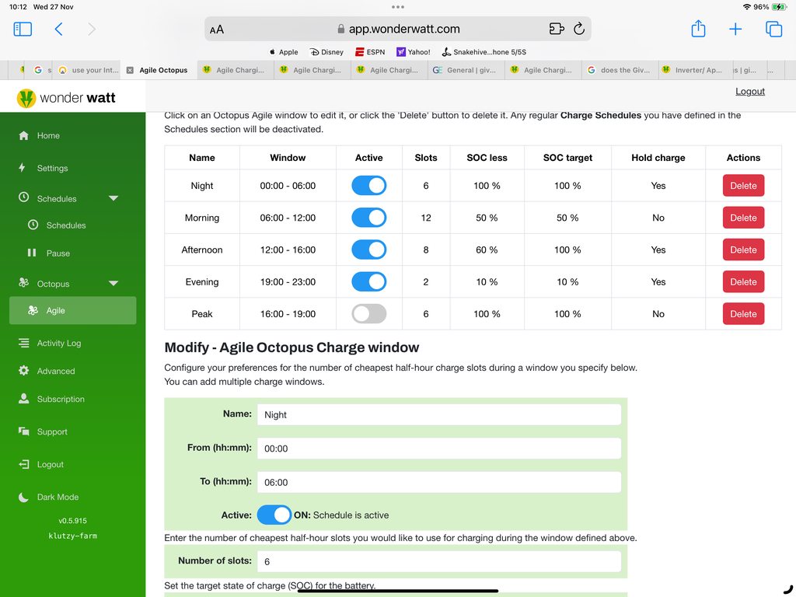Enable Dark Mode using the moon icon
The width and height of the screenshot is (796, 597).
click(x=23, y=497)
